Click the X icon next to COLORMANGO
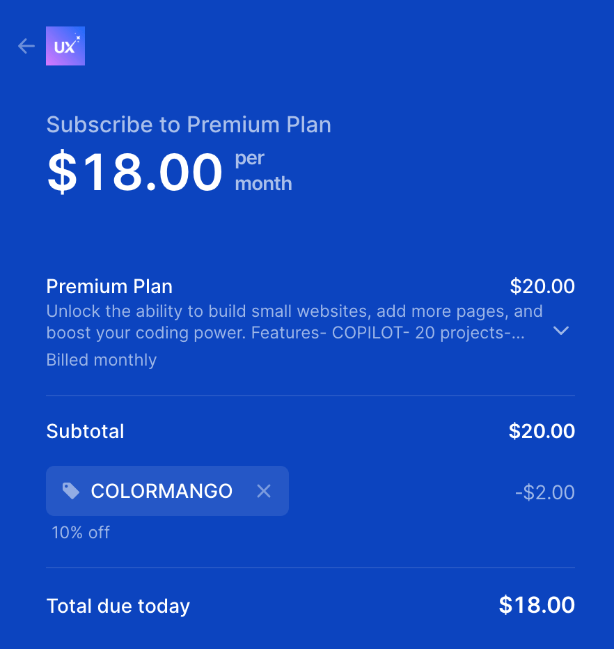614x649 pixels. pyautogui.click(x=264, y=491)
